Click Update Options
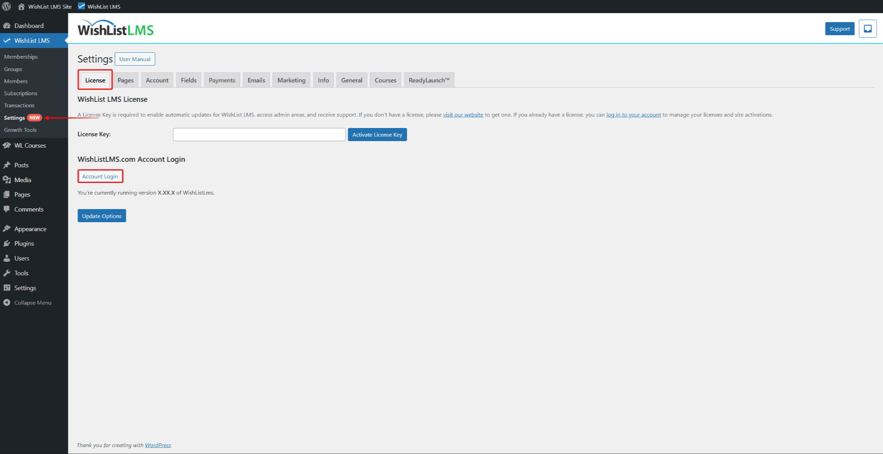Image resolution: width=883 pixels, height=454 pixels. click(102, 216)
